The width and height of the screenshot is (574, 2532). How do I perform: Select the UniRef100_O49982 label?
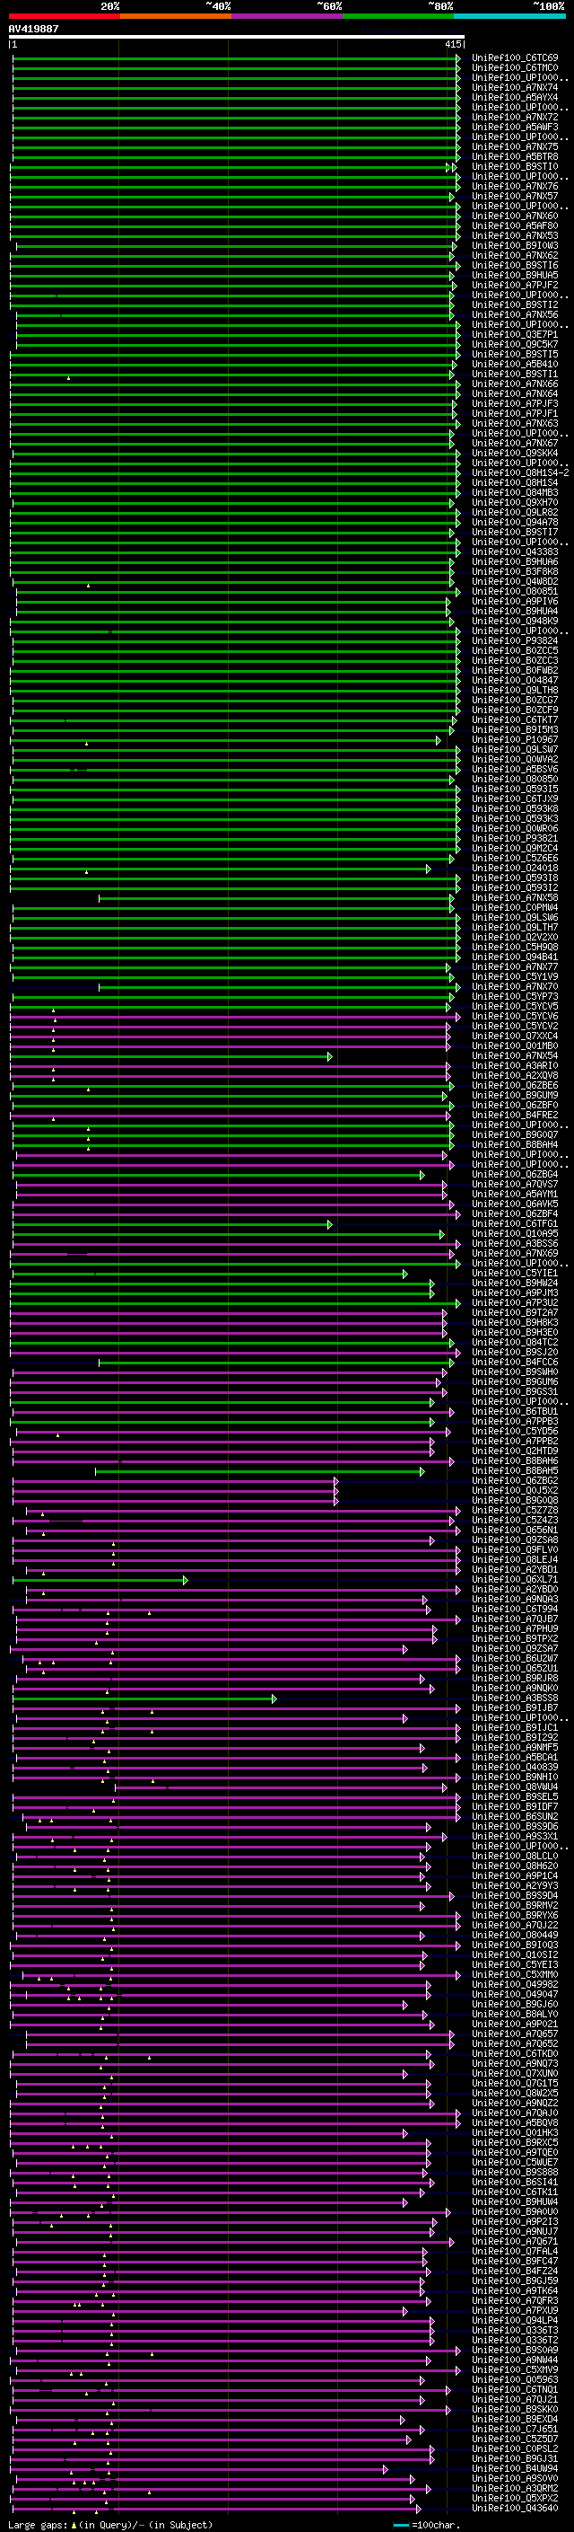[515, 1984]
